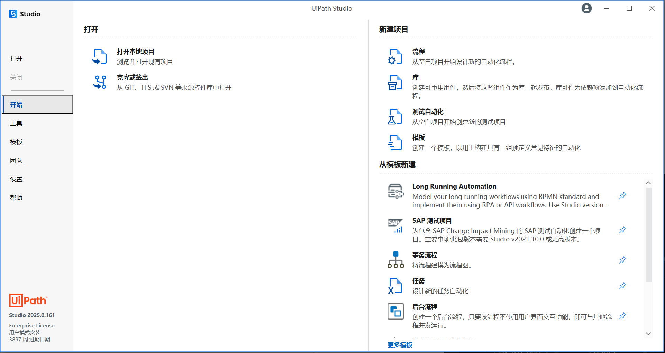The height and width of the screenshot is (353, 665).
Task: Create a new 库 project
Action: click(x=416, y=77)
